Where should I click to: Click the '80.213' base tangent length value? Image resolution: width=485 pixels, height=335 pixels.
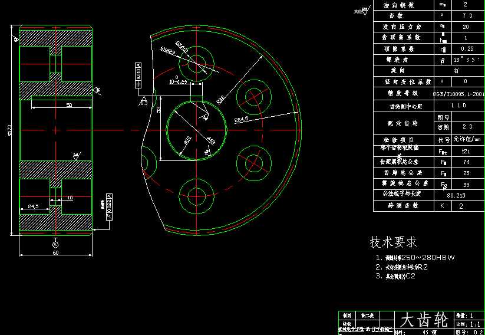coord(456,196)
